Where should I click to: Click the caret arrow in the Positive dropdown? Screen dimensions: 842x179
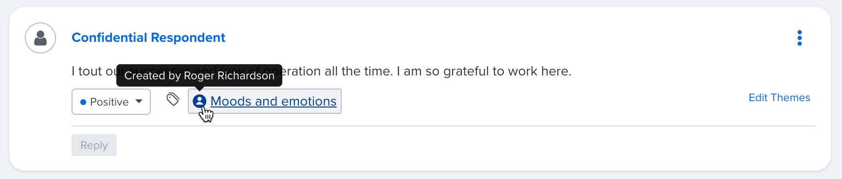(139, 102)
